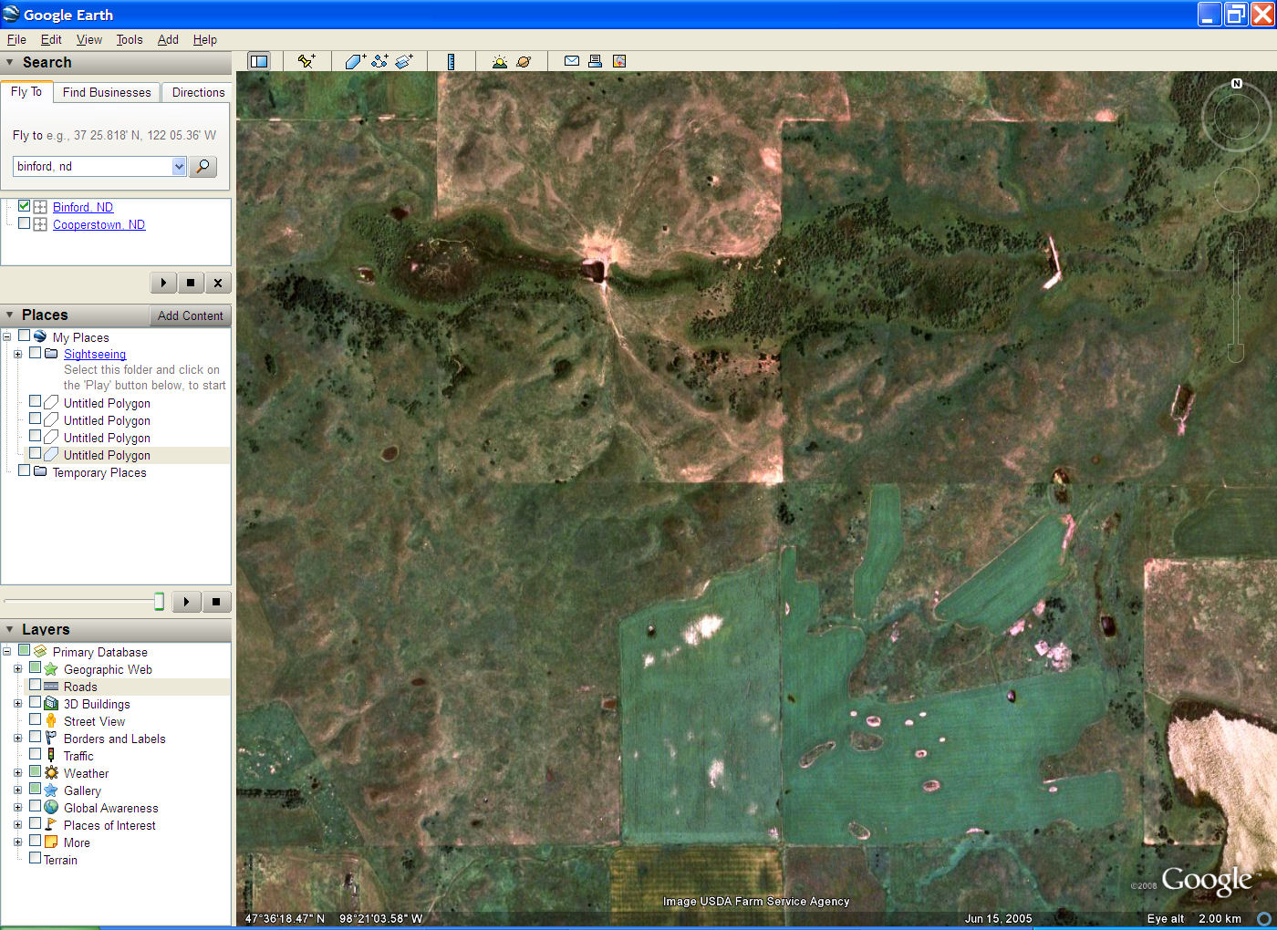Screen dimensions: 1277x930
Task: Click the Global Awareness globe icon
Action: pos(51,807)
